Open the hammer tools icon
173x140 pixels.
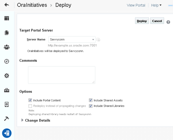tap(7, 119)
